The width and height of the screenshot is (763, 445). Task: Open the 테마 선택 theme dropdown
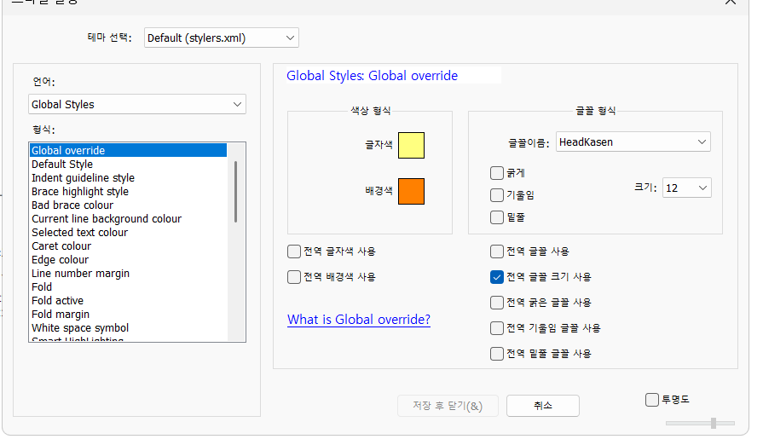click(222, 38)
